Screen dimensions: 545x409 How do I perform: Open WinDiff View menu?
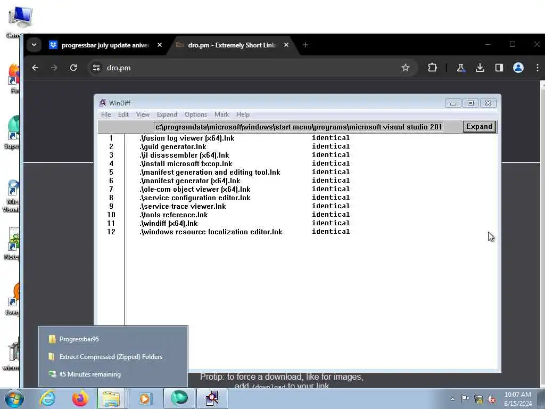143,114
